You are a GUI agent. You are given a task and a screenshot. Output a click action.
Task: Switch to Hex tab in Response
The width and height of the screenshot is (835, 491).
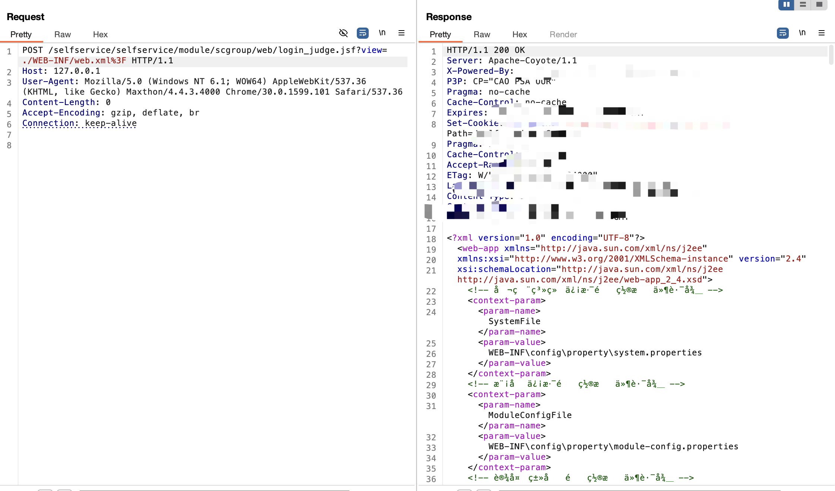click(520, 34)
